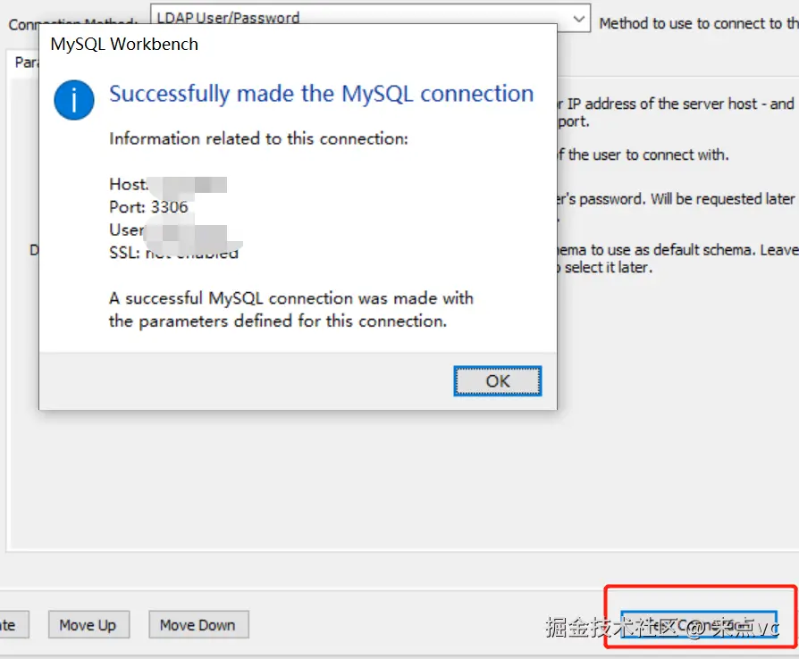Click the Move Up button
The image size is (799, 659).
[88, 624]
